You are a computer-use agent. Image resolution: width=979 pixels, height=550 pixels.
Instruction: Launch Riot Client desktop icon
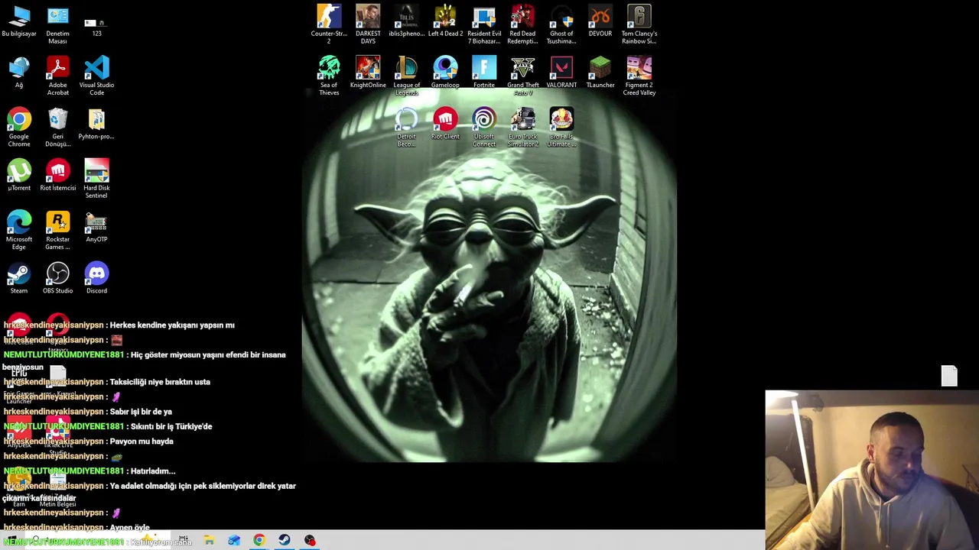coord(445,125)
